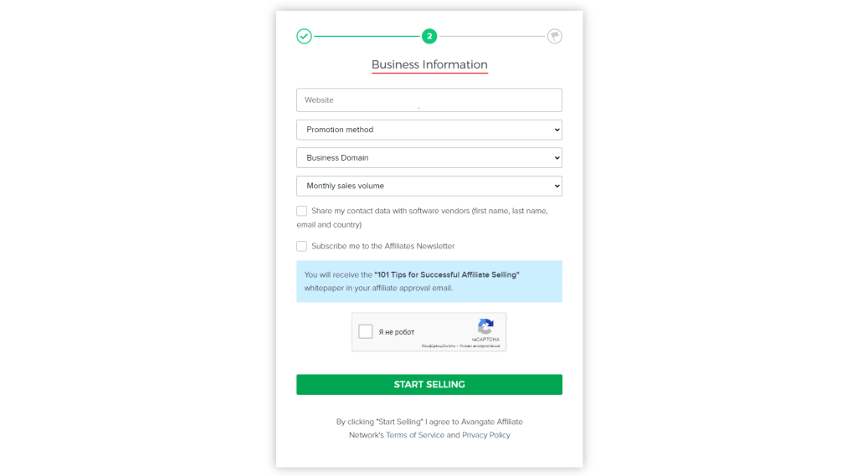Click the reCAPTCHA terms of use link

coord(480,345)
